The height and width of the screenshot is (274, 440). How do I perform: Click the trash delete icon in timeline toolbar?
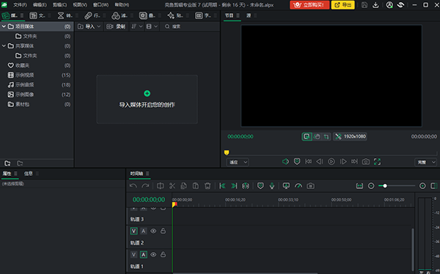pyautogui.click(x=208, y=185)
